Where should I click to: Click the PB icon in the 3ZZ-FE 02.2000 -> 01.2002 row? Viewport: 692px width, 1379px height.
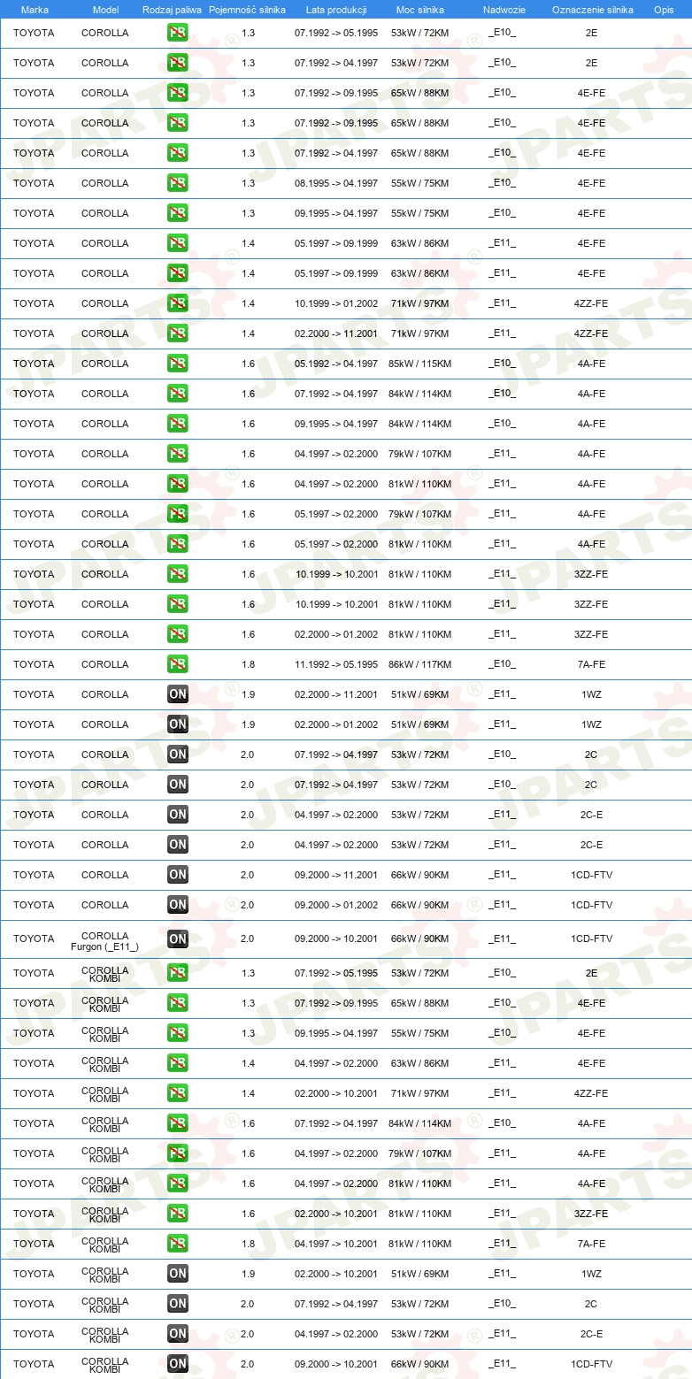177,634
